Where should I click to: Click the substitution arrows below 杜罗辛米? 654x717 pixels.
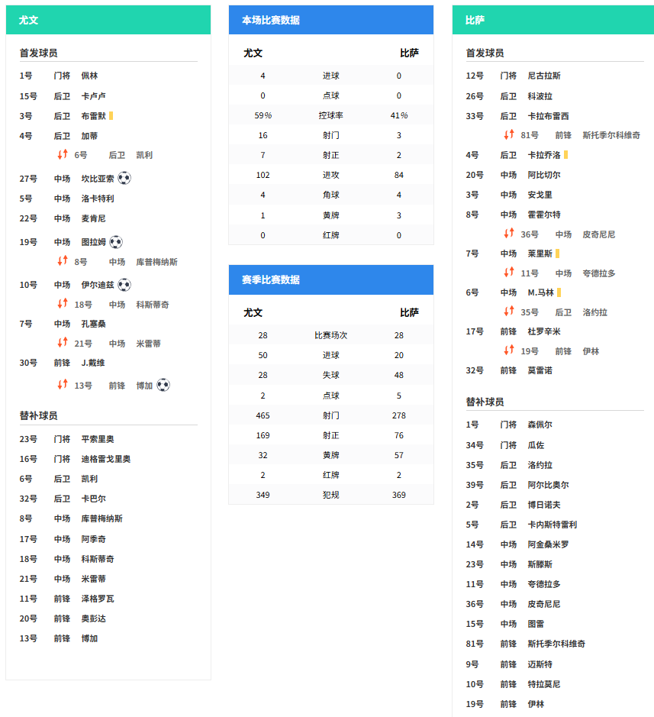(509, 350)
